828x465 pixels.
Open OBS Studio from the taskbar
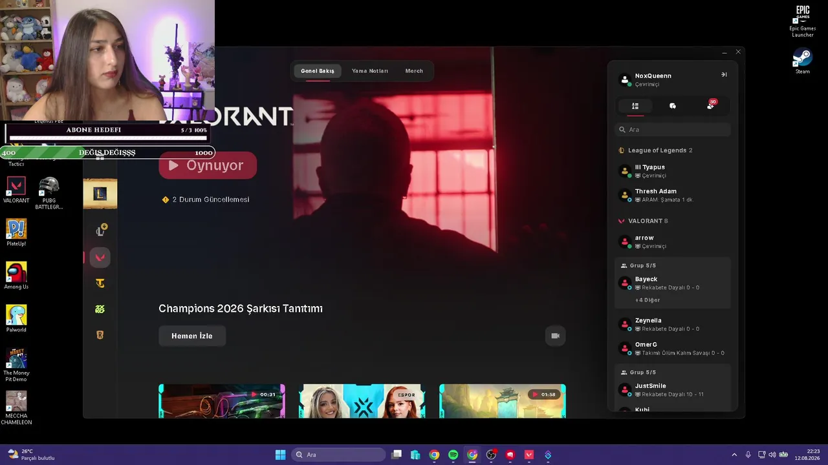[492, 455]
